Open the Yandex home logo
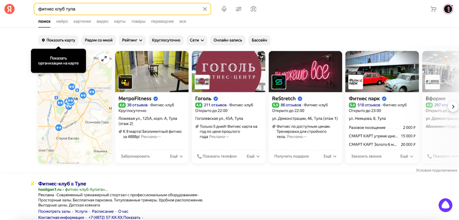The width and height of the screenshot is (459, 220). point(9,9)
